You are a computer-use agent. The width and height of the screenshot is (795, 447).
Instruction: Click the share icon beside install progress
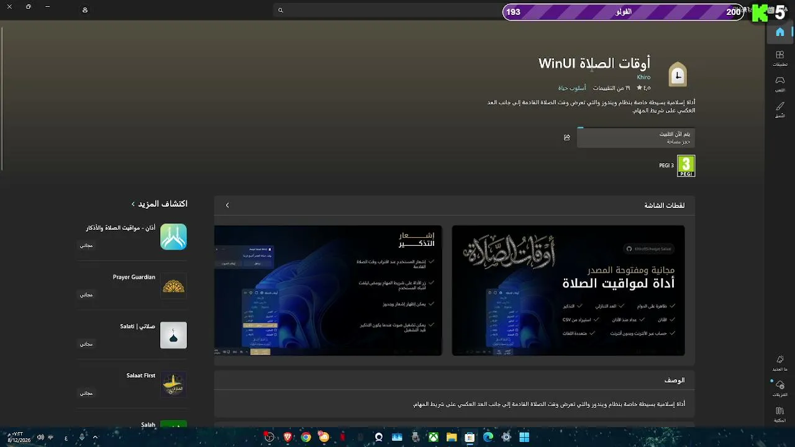coord(566,138)
